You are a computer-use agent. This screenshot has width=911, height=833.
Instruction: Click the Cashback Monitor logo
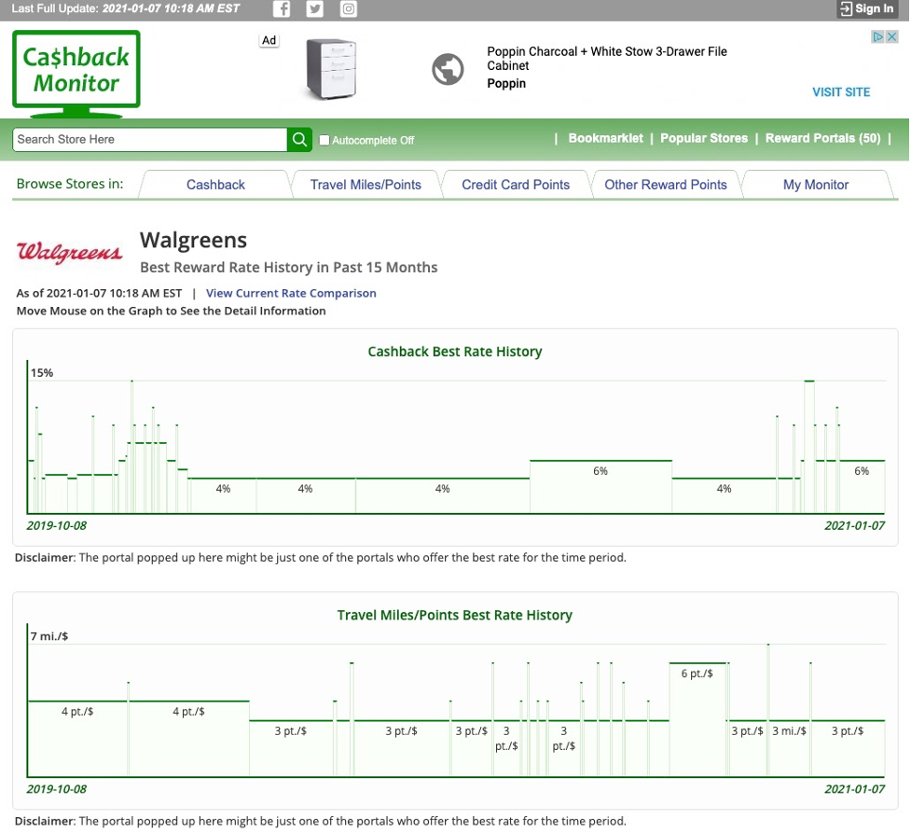[76, 71]
